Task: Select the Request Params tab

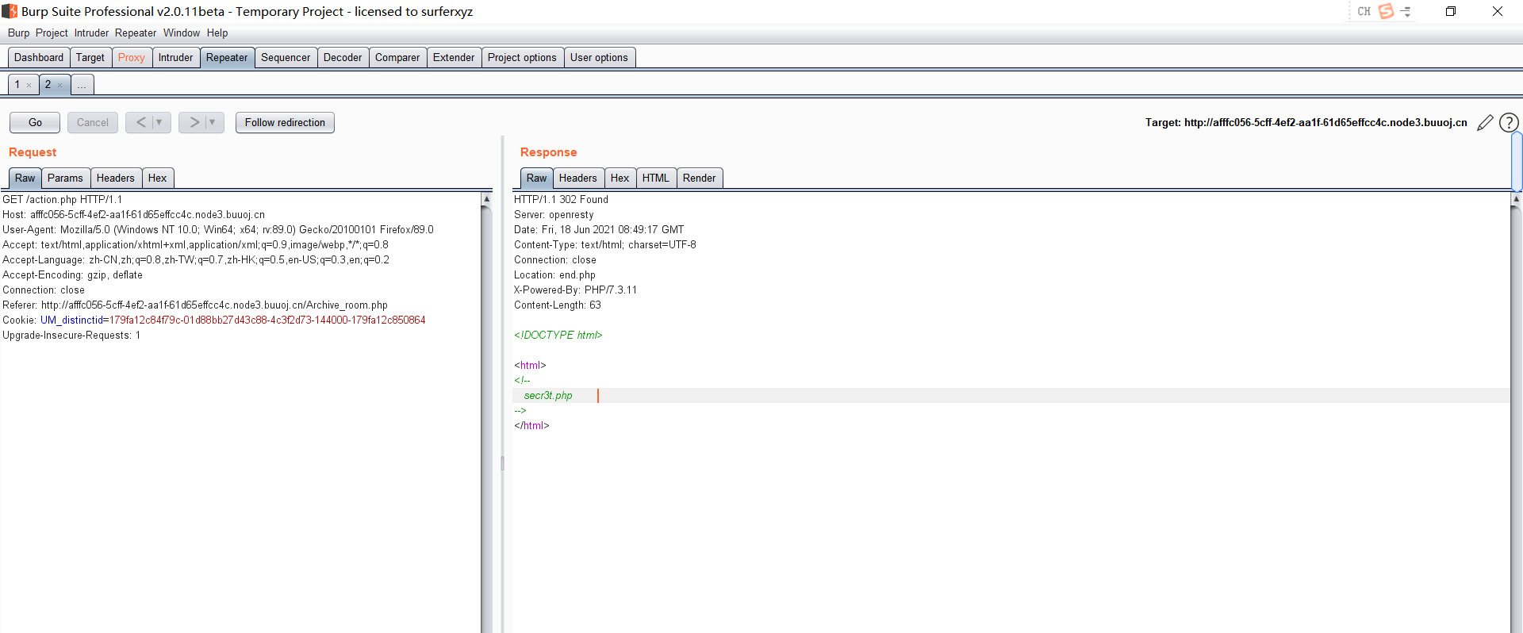Action: 65,178
